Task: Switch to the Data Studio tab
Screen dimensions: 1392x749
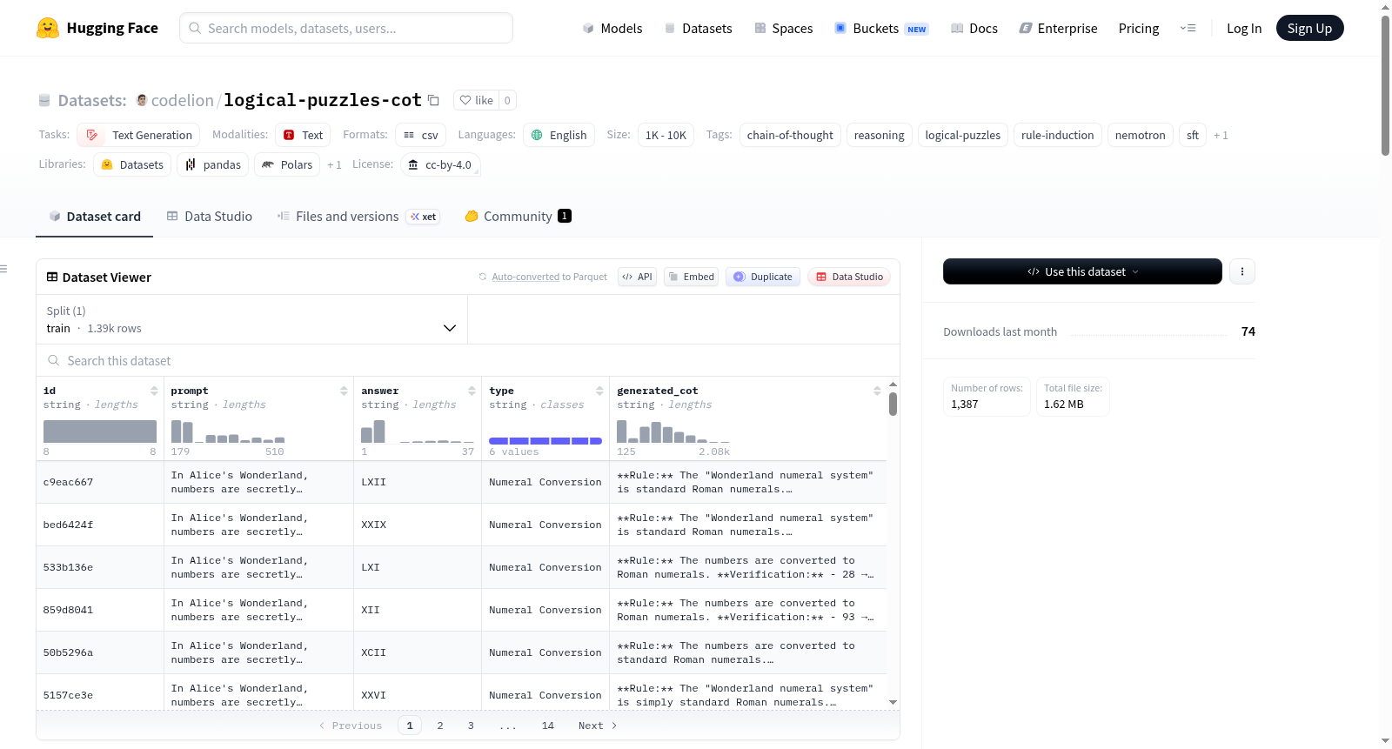Action: 209,217
